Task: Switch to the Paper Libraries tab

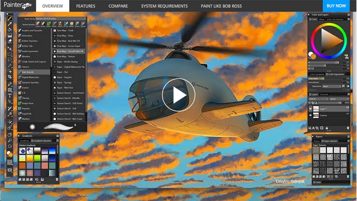Action: point(329,141)
